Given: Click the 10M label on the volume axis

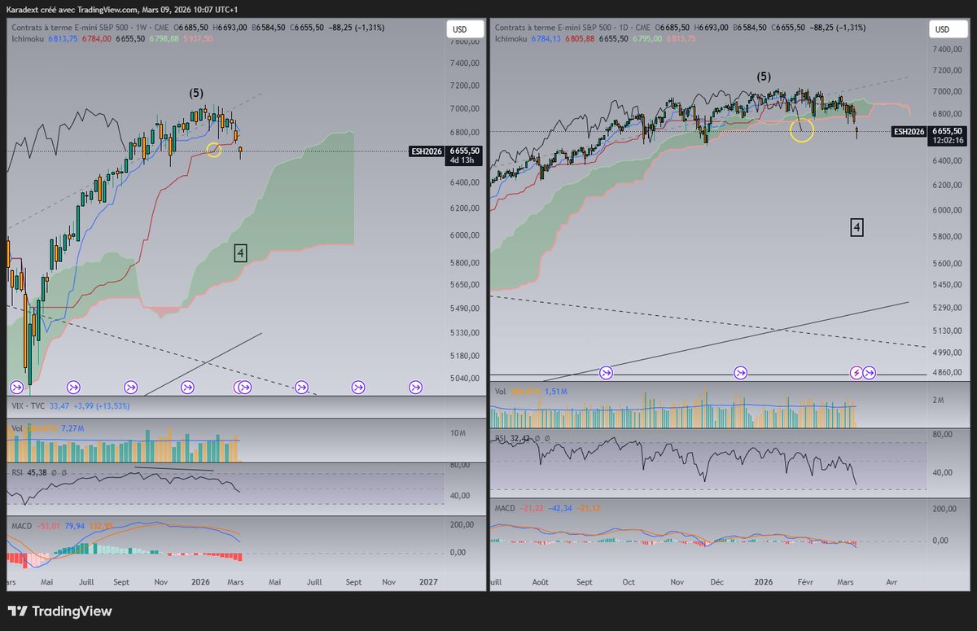Looking at the screenshot, I should pyautogui.click(x=459, y=432).
